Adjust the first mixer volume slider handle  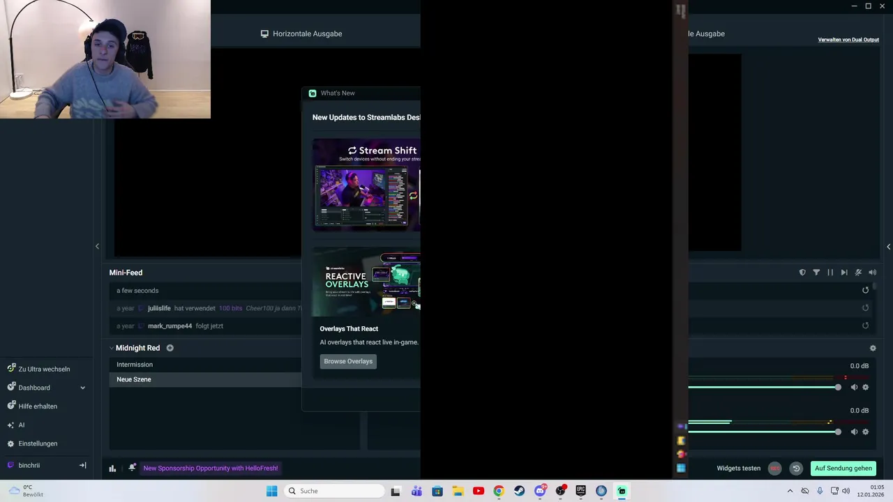click(838, 387)
